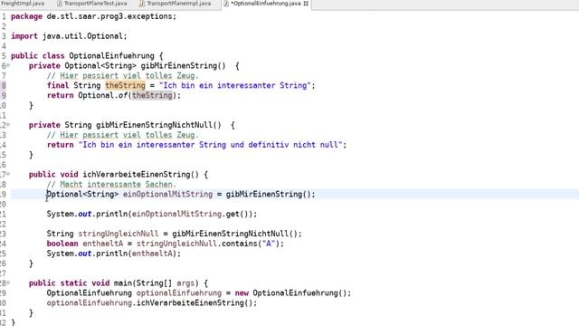Click the import java.util.Optional statement

click(x=69, y=36)
